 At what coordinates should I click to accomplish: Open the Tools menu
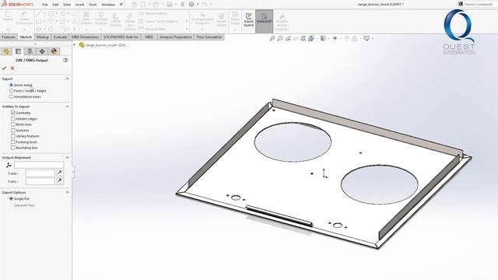coord(93,5)
